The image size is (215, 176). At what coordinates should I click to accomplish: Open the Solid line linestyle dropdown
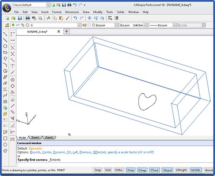click(145, 25)
